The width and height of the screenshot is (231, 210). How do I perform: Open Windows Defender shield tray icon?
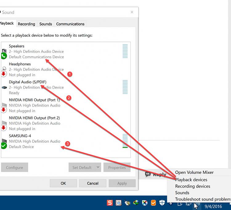pos(162,203)
